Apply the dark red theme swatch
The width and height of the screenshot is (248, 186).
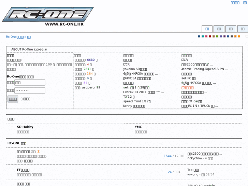click(x=210, y=37)
